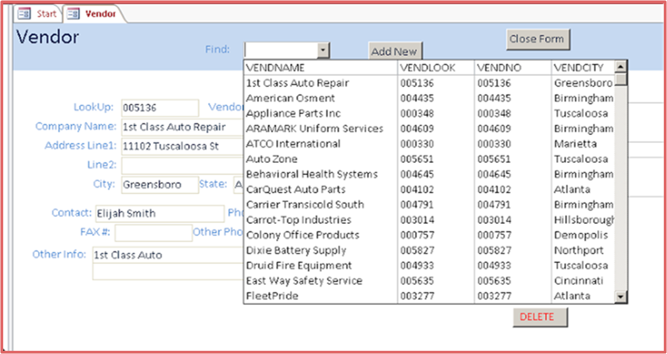Click the VENDLOOK column header

tap(436, 68)
